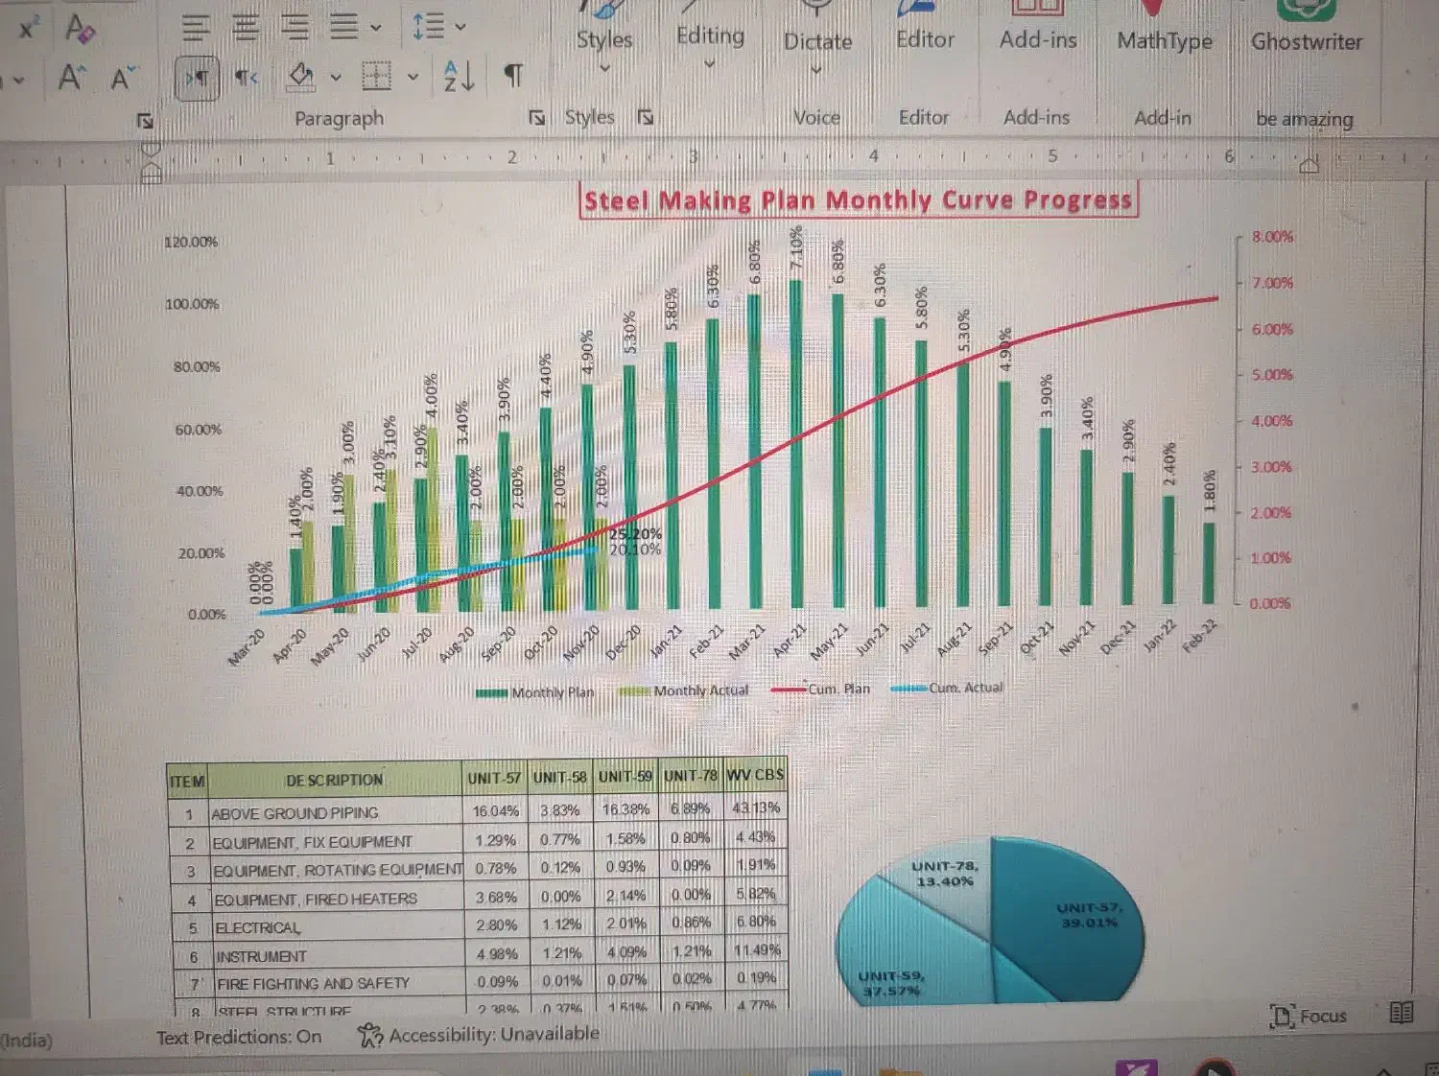Select the FIRE FIGHTING AND SAFETY cell

click(x=339, y=984)
